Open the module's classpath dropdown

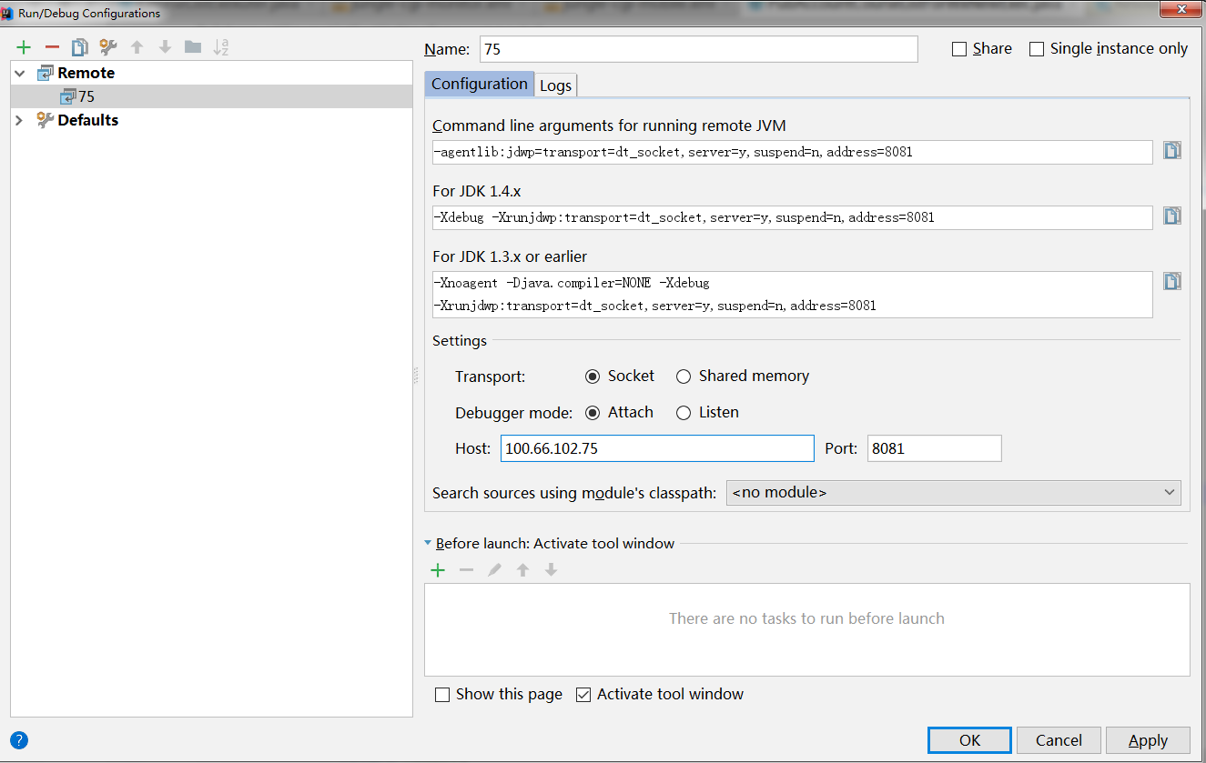point(953,493)
